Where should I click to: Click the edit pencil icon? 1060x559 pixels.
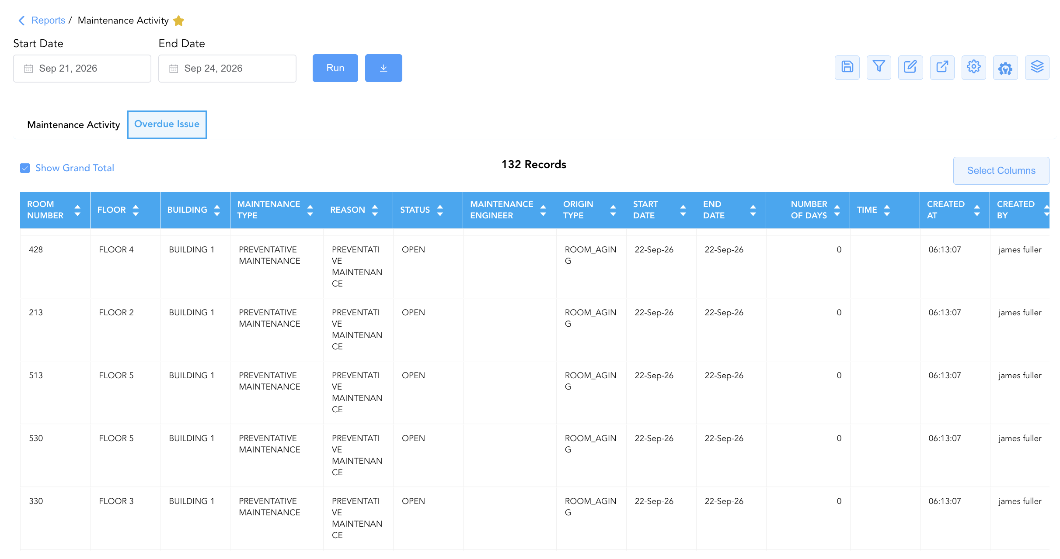(x=910, y=68)
